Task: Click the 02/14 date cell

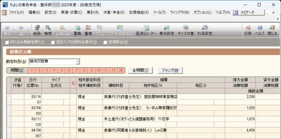Action: pyautogui.click(x=33, y=97)
